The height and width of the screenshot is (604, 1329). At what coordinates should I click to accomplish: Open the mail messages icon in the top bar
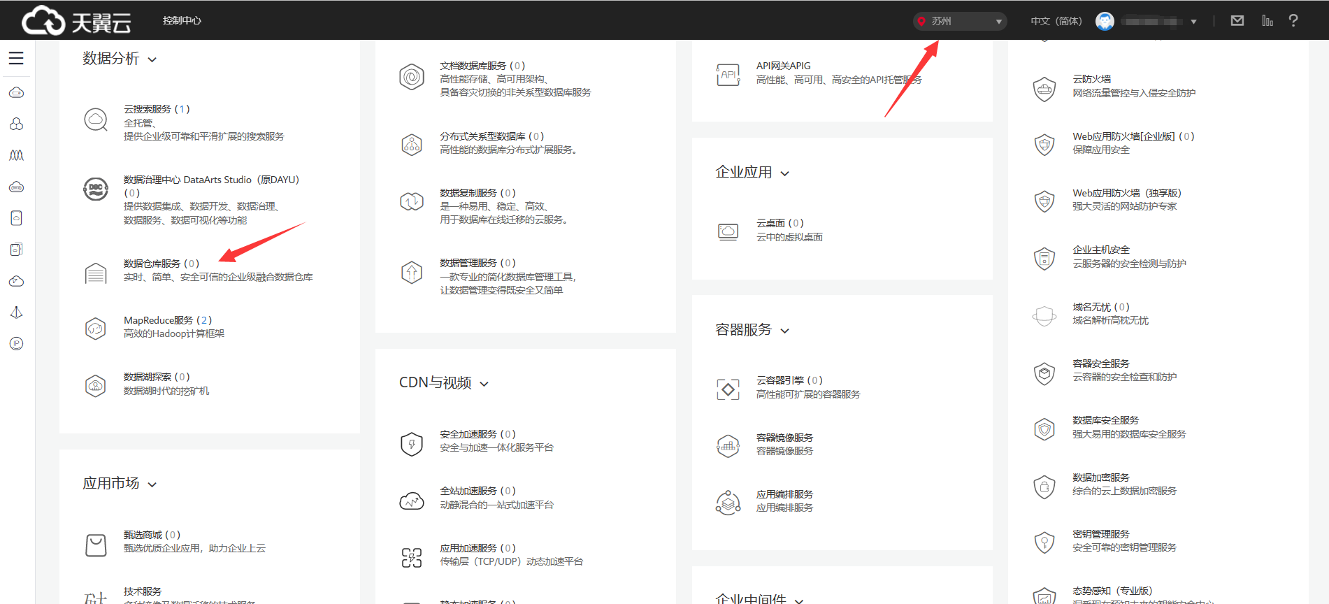(x=1237, y=21)
